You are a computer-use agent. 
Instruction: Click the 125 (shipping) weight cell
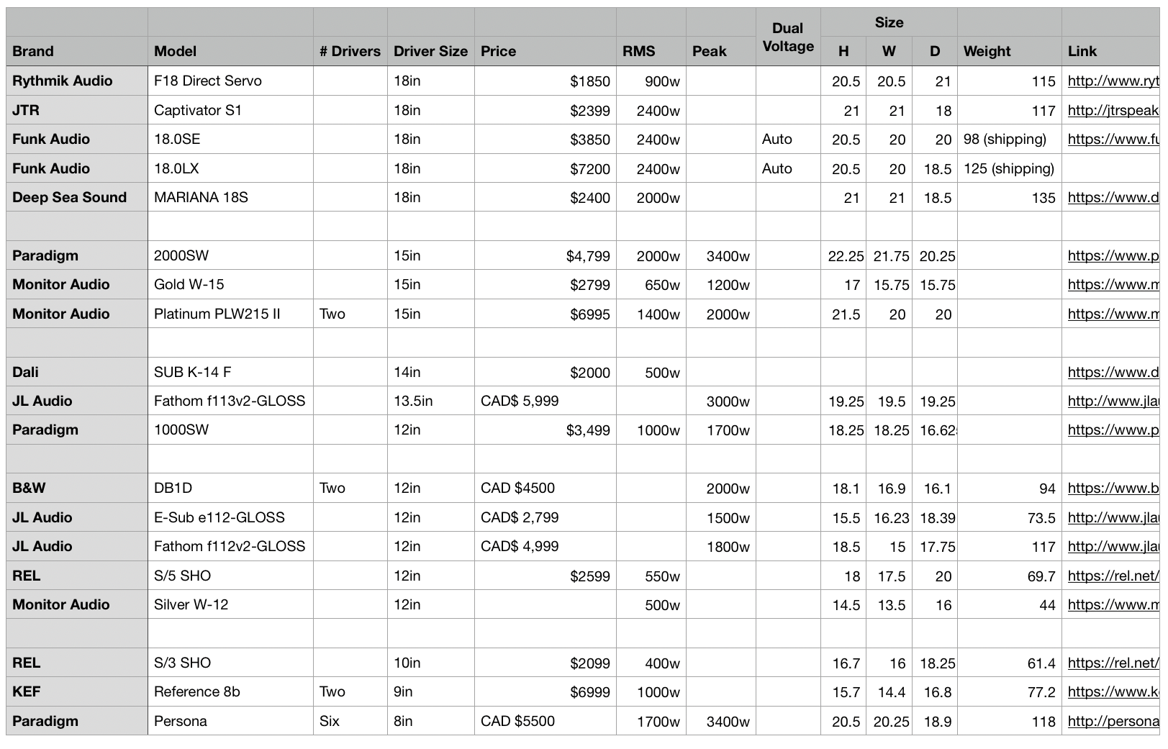pos(1009,168)
